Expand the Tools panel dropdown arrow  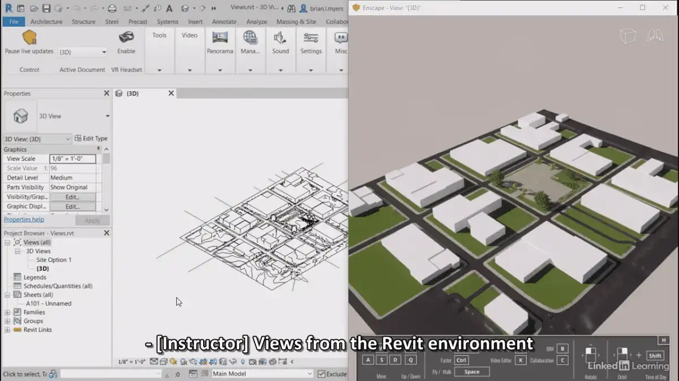tap(160, 71)
